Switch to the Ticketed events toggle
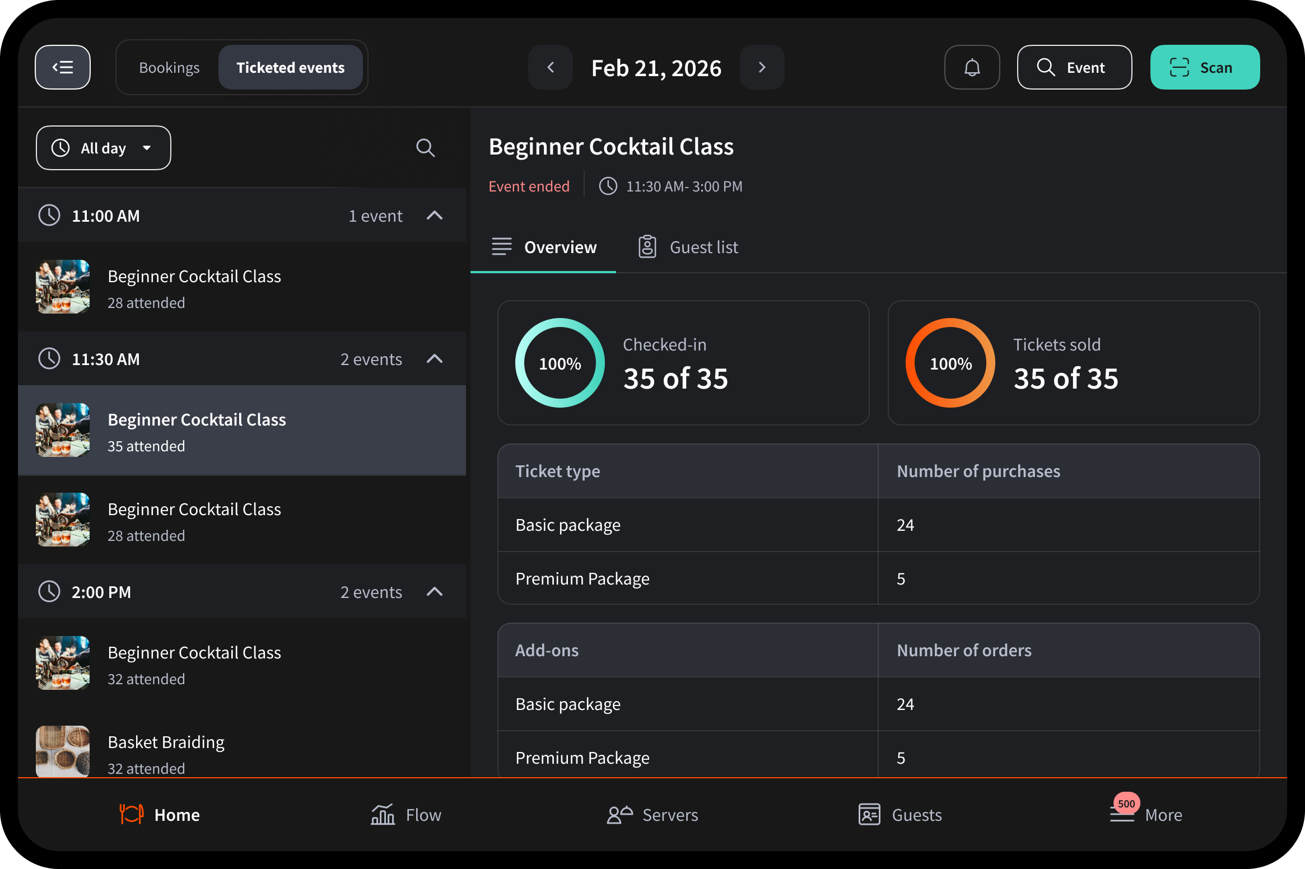1305x869 pixels. [x=290, y=67]
